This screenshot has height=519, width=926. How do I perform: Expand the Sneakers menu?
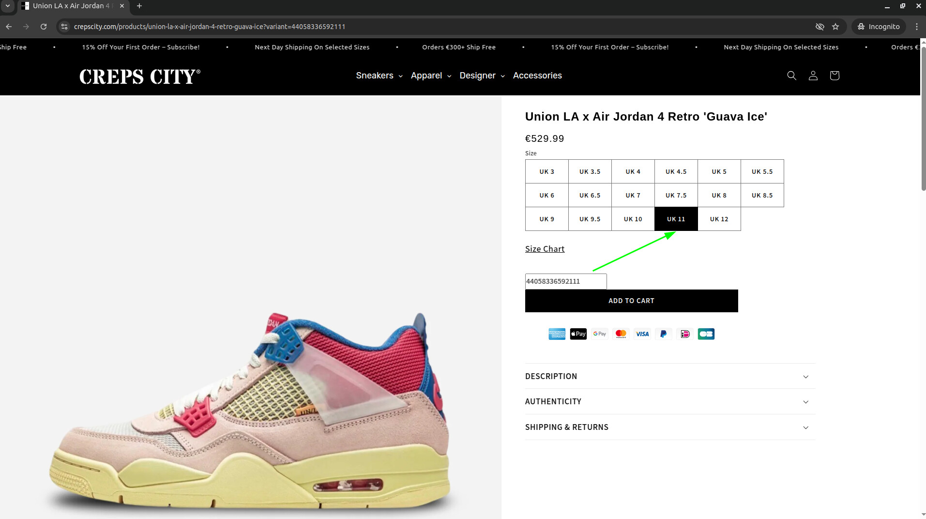coord(379,76)
